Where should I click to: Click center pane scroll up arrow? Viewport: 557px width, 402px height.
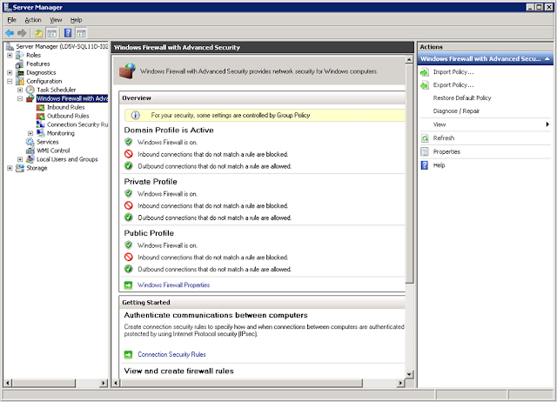coord(409,60)
